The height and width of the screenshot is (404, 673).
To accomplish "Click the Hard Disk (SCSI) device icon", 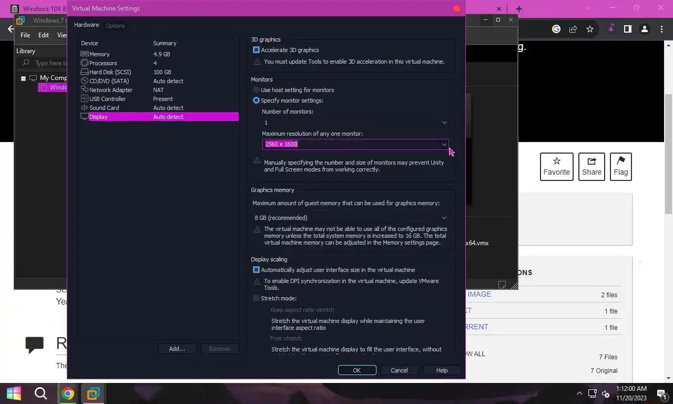I will pyautogui.click(x=84, y=72).
